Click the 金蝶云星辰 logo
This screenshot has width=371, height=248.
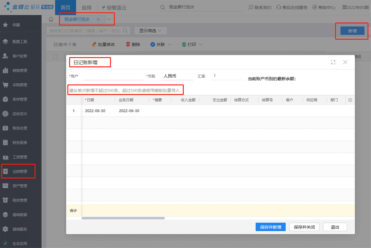(29, 7)
